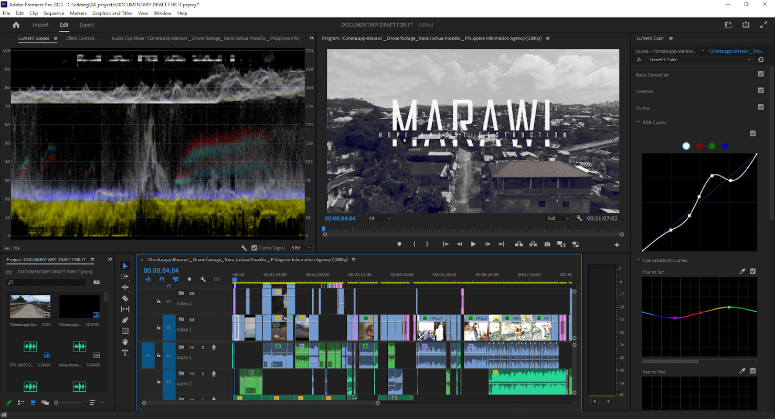Switch to Import workspace tab

tap(40, 25)
